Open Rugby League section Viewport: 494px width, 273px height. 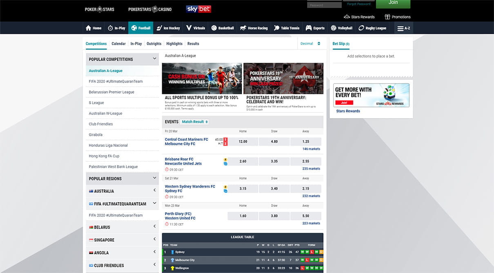[x=372, y=28]
